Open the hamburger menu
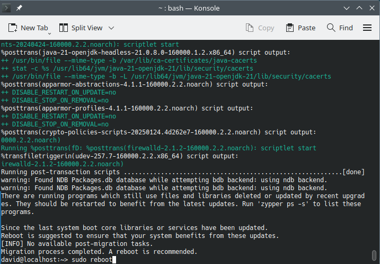The image size is (380, 264). point(367,28)
